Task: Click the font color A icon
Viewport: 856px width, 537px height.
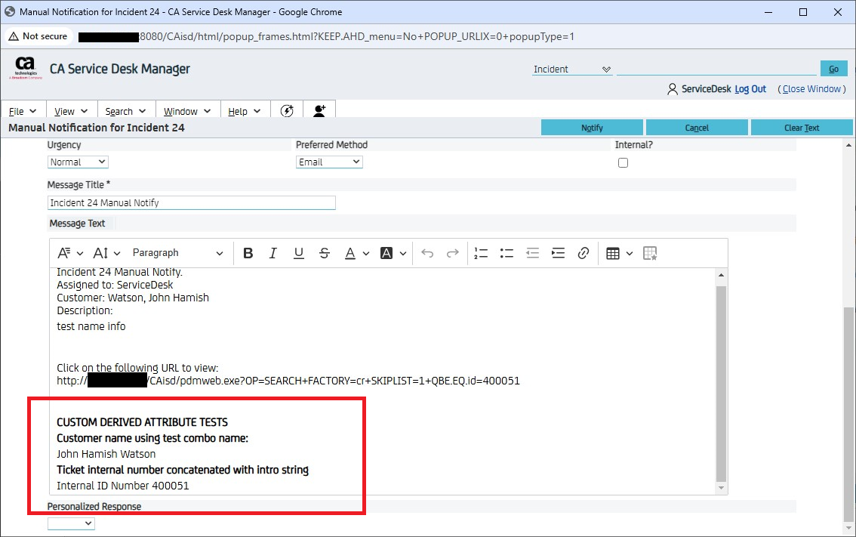Action: point(350,253)
